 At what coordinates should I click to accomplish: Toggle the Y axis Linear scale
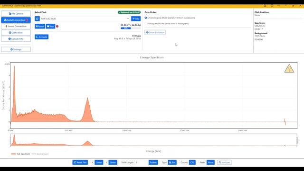pos(113,162)
